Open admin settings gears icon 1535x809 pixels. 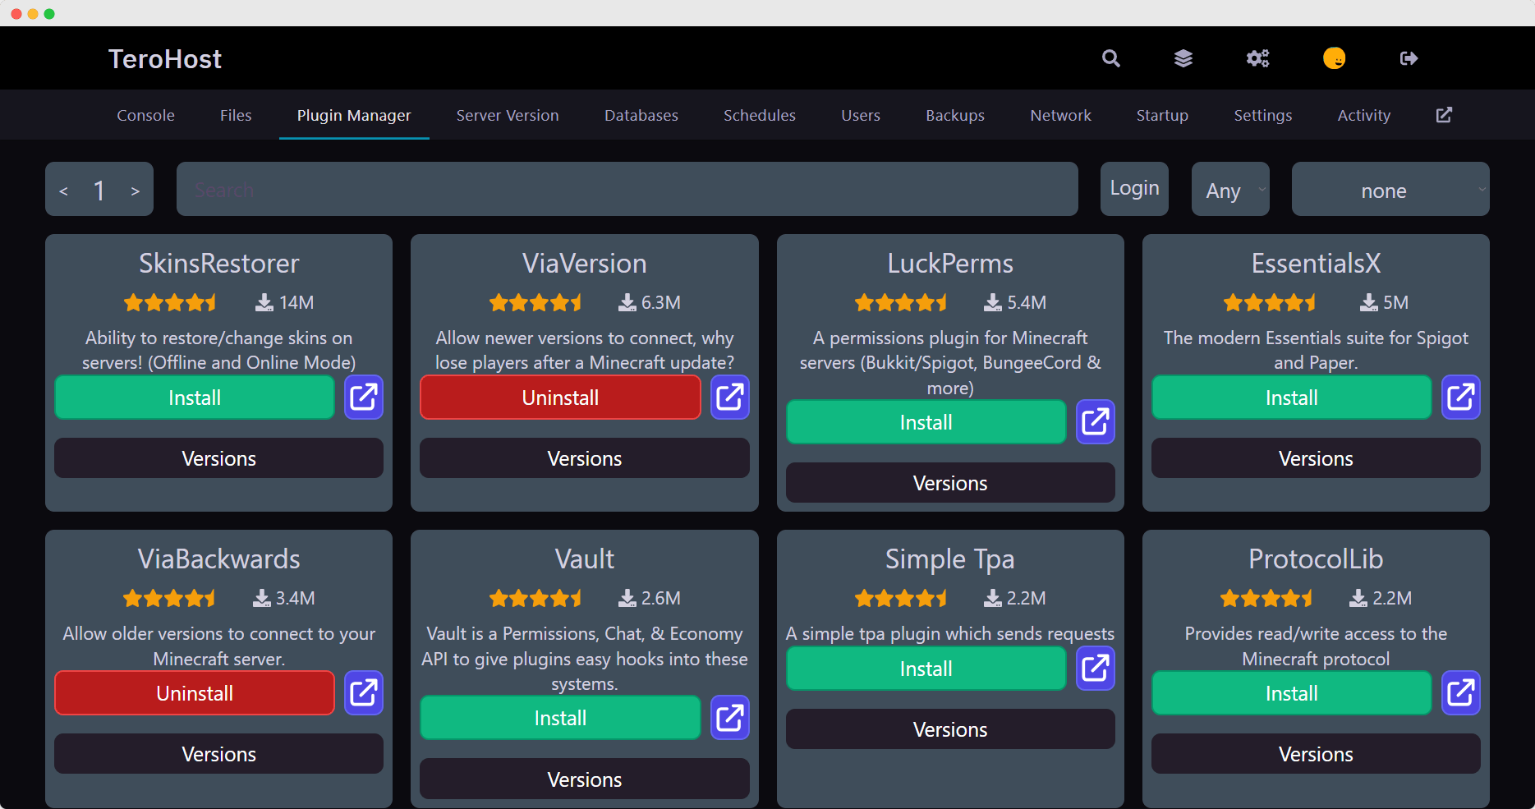pyautogui.click(x=1257, y=58)
